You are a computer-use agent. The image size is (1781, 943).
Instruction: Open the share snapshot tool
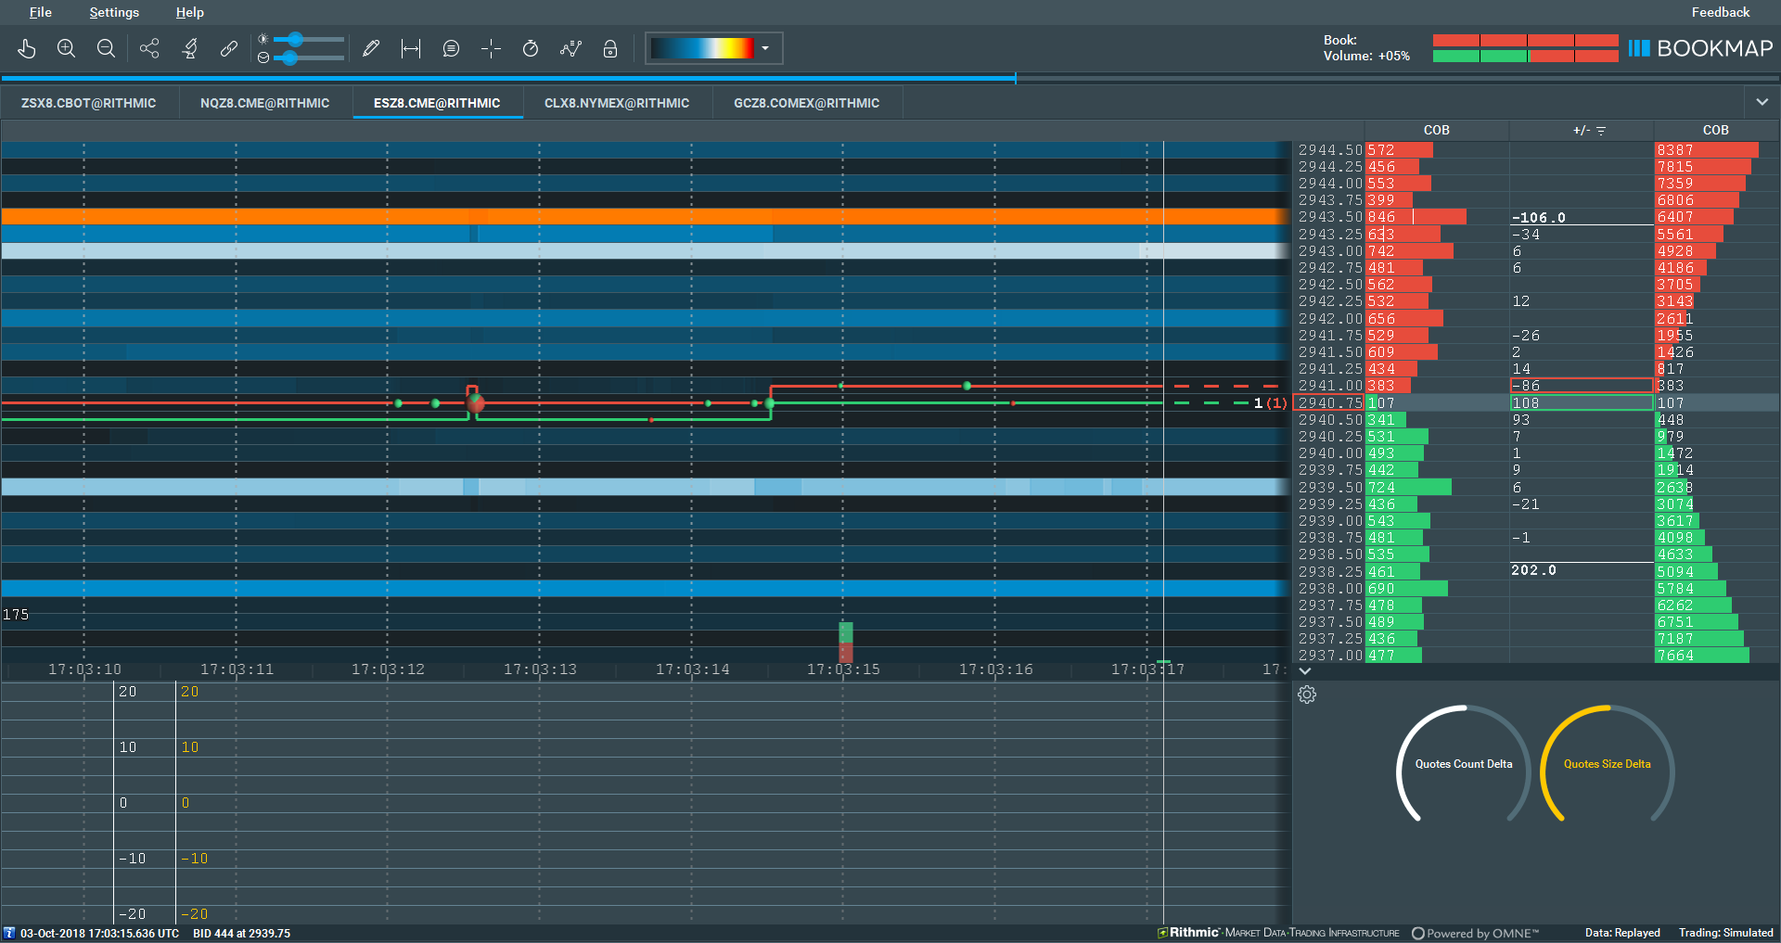[x=149, y=48]
